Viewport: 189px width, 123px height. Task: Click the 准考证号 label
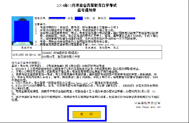(x=41, y=18)
